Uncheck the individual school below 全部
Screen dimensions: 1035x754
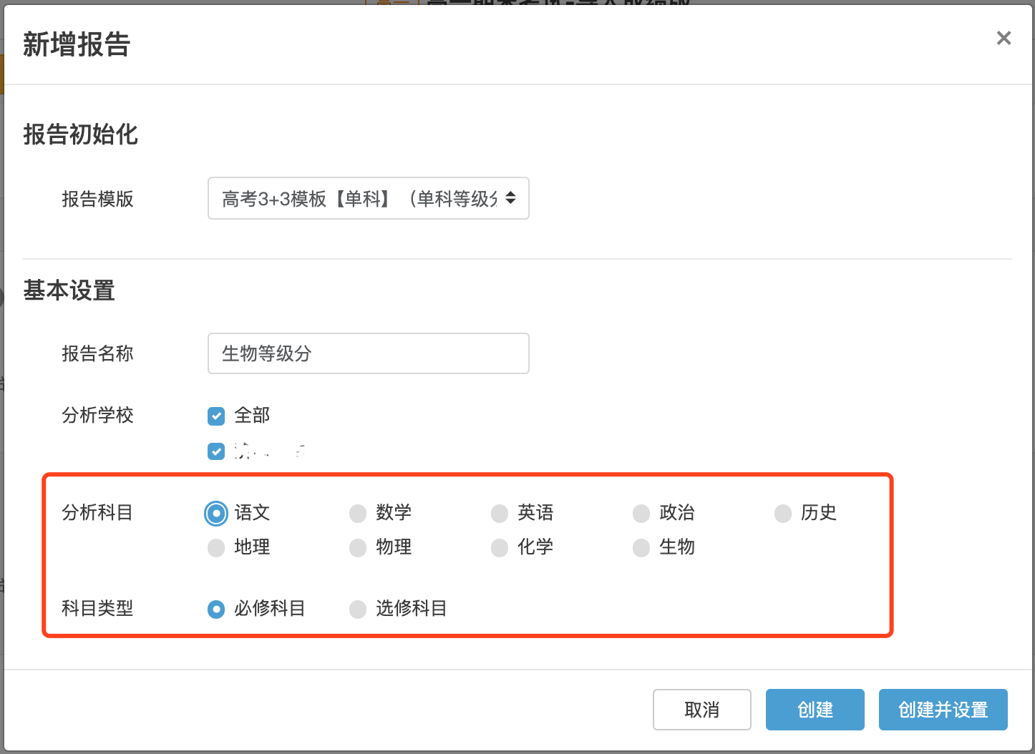pos(216,451)
